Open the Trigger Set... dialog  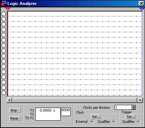[x=131, y=116]
